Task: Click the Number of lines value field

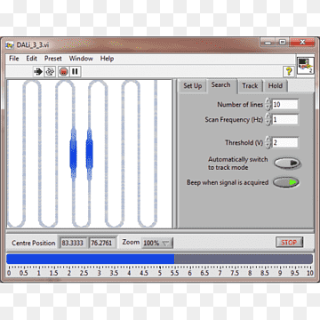Action: [284, 104]
